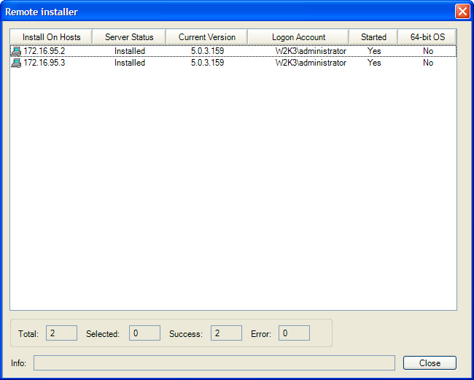Click the Success: label
474x380 pixels.
point(186,334)
